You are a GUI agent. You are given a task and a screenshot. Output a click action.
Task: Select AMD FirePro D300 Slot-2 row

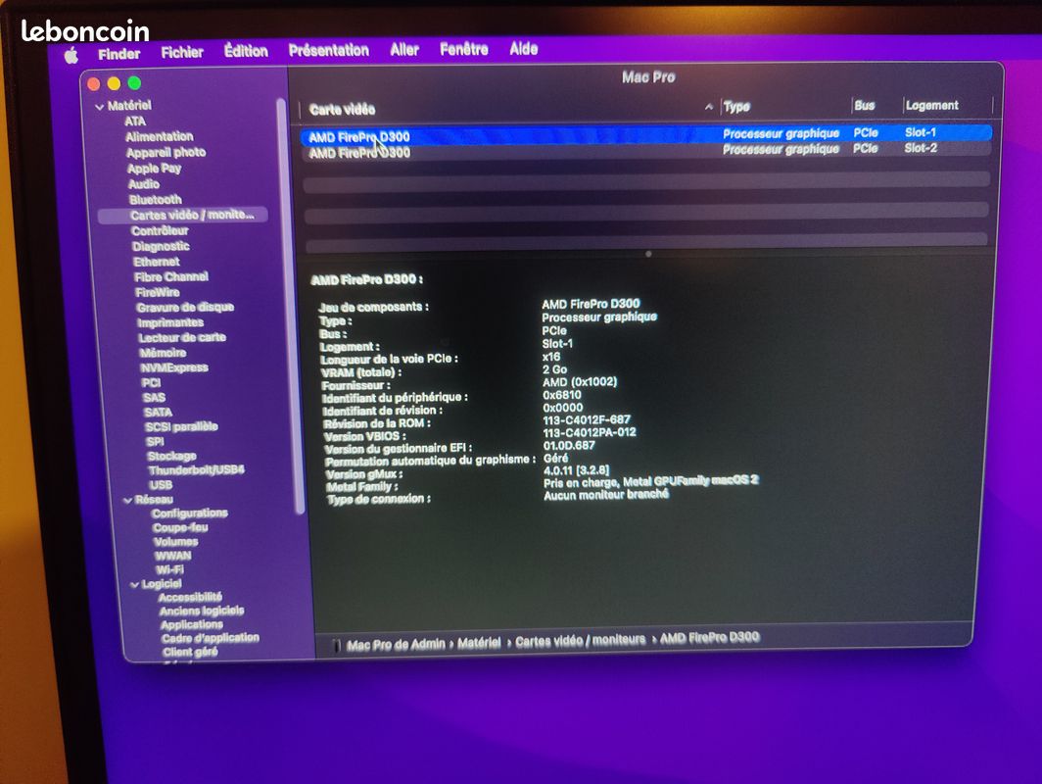click(646, 150)
